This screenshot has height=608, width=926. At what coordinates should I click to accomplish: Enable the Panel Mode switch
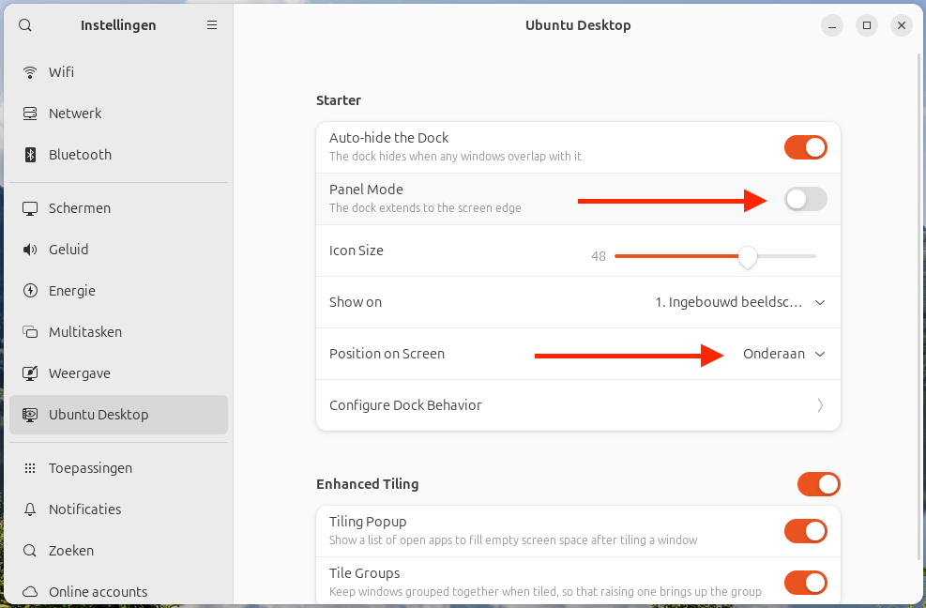point(805,199)
